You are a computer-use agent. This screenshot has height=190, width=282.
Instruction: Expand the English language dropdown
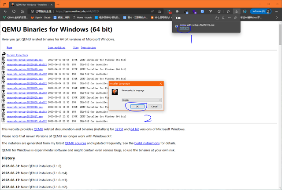[x=141, y=100]
